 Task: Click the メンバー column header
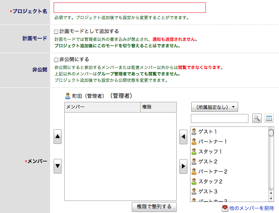(x=102, y=107)
